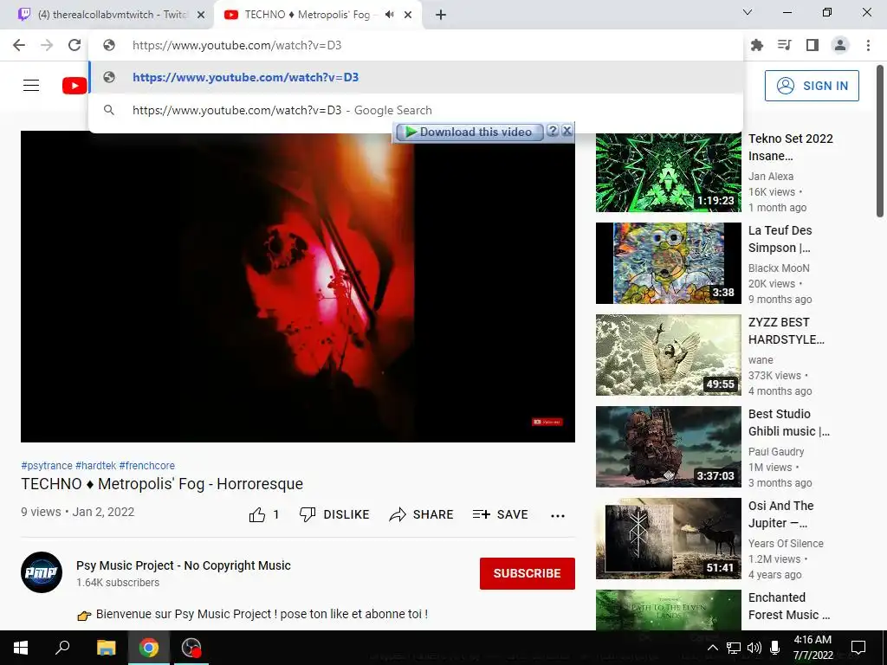This screenshot has width=887, height=665.
Task: Open the notification center icon
Action: click(x=858, y=648)
